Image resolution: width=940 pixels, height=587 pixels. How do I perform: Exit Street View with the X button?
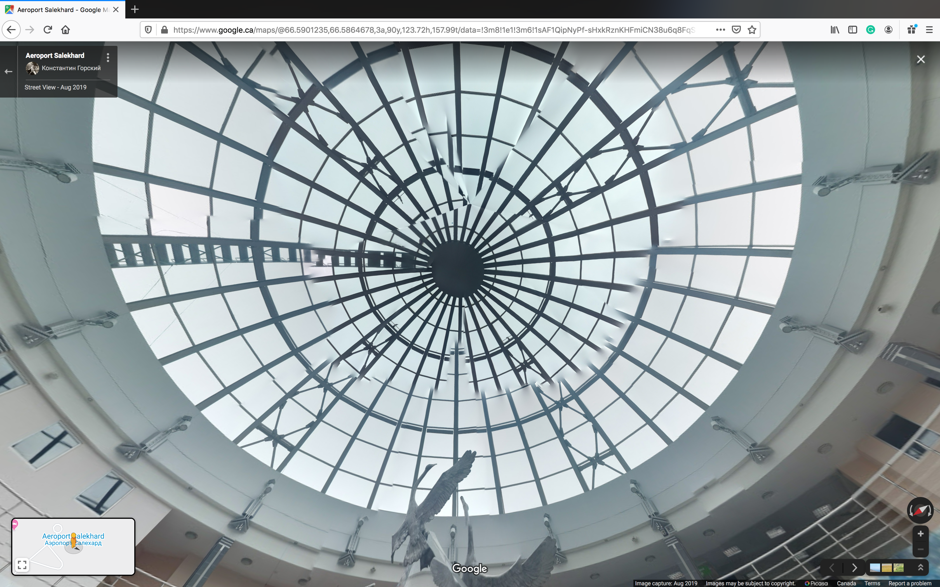click(x=921, y=59)
